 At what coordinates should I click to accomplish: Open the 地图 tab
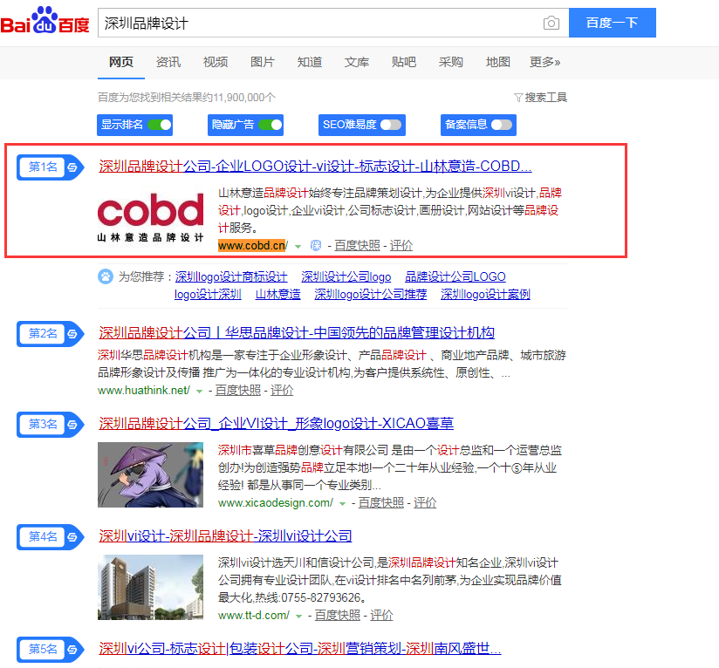coord(498,62)
